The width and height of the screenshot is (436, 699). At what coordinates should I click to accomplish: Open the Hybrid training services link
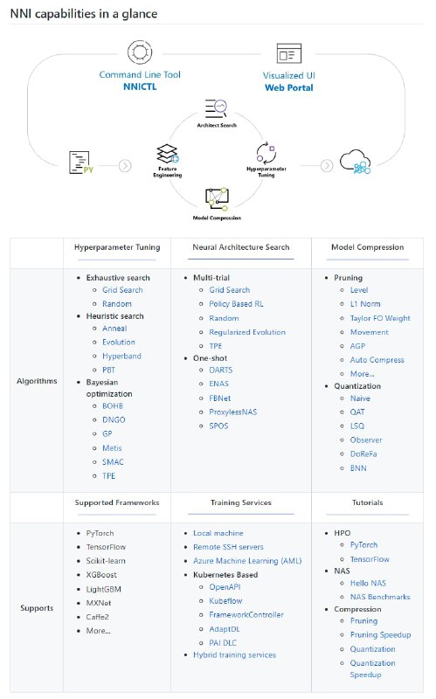(234, 654)
